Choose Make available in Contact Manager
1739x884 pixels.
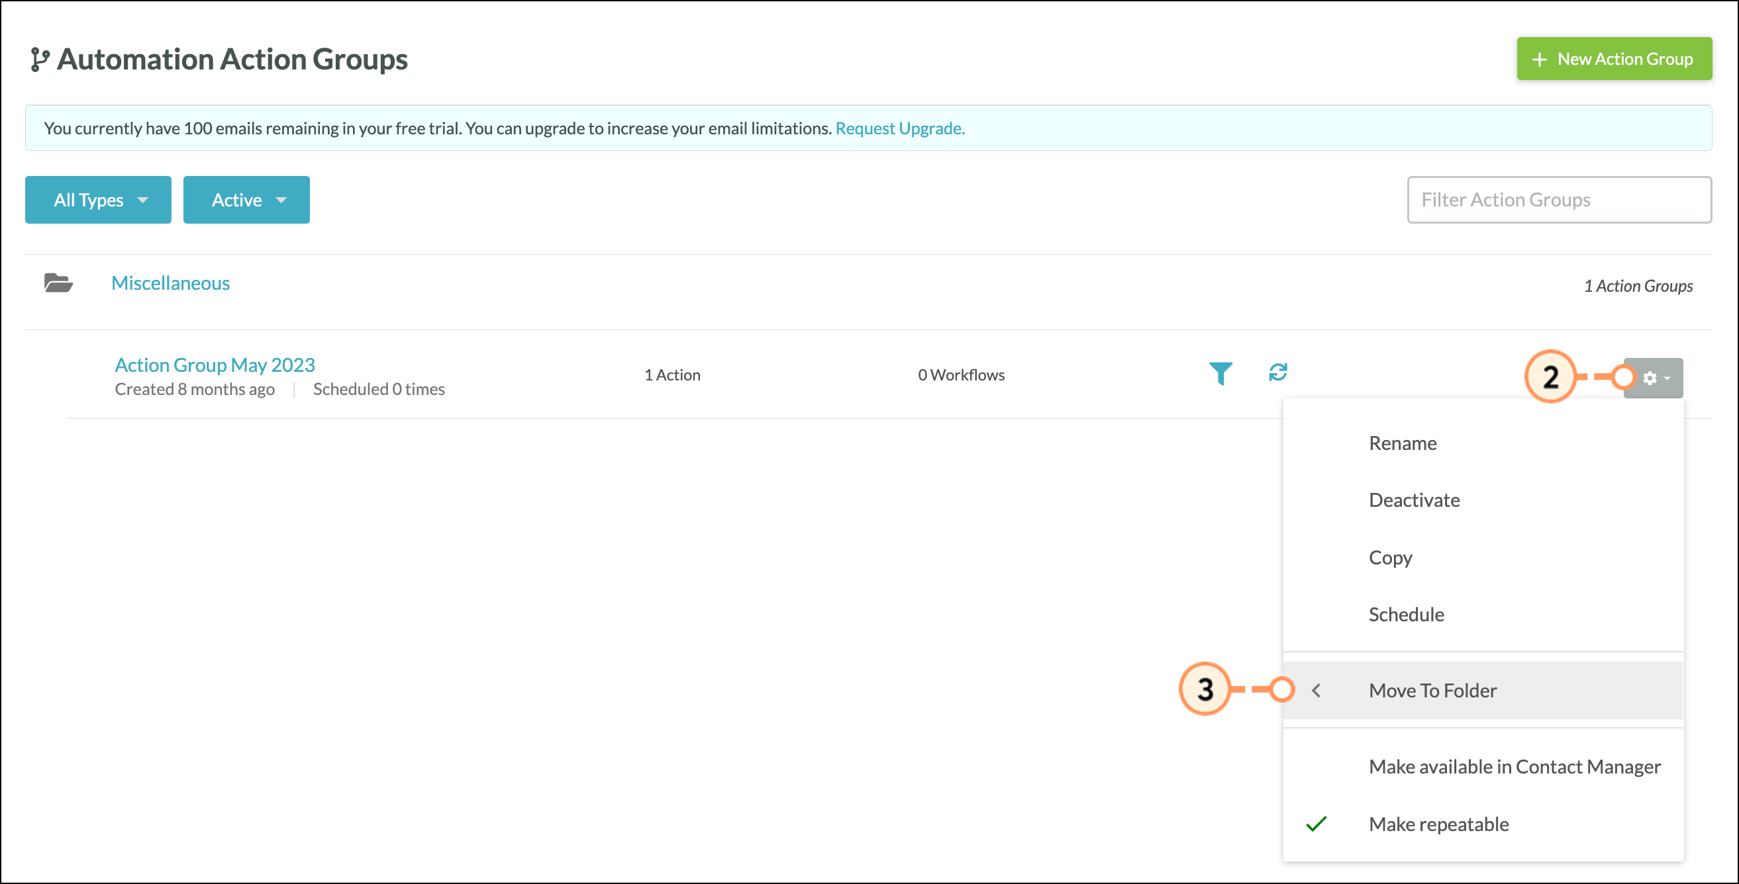(x=1483, y=767)
